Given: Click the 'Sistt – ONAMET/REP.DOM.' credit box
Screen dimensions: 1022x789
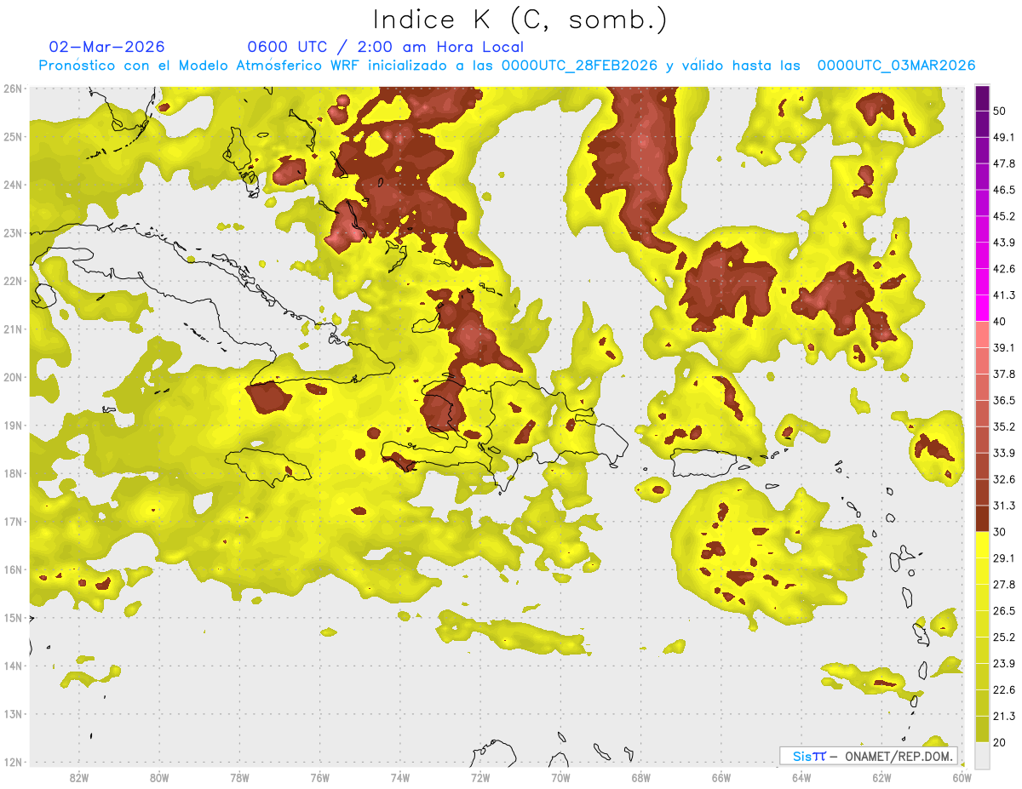Looking at the screenshot, I should pos(869,756).
